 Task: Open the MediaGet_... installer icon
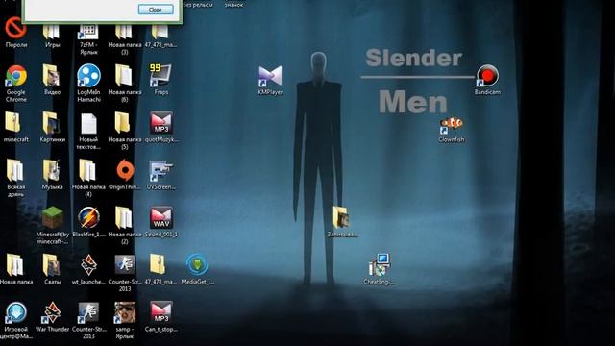point(197,265)
